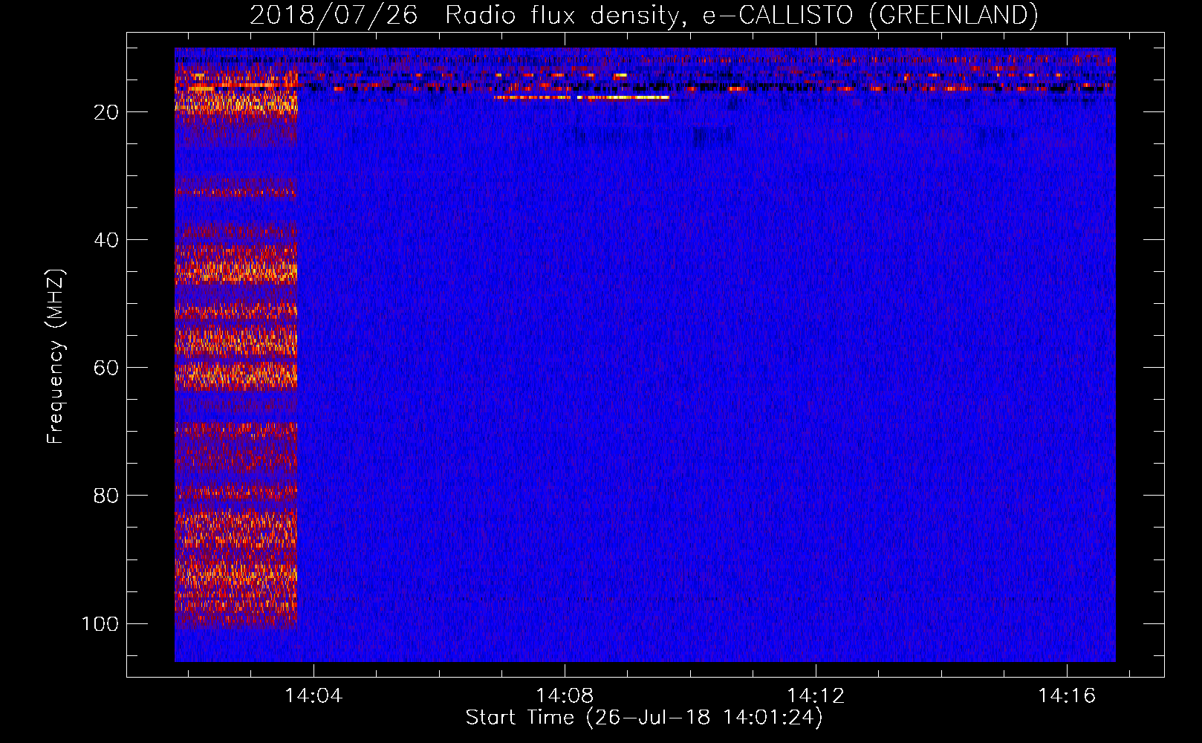
Task: Click the 40 MHz frequency tick label
Action: coord(106,240)
